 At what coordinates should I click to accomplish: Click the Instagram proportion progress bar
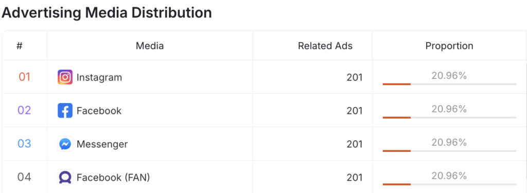pyautogui.click(x=449, y=84)
